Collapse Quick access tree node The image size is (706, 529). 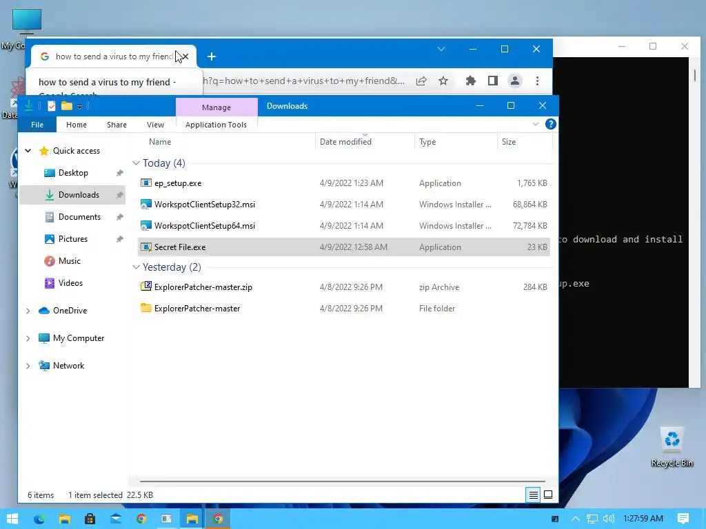28,151
